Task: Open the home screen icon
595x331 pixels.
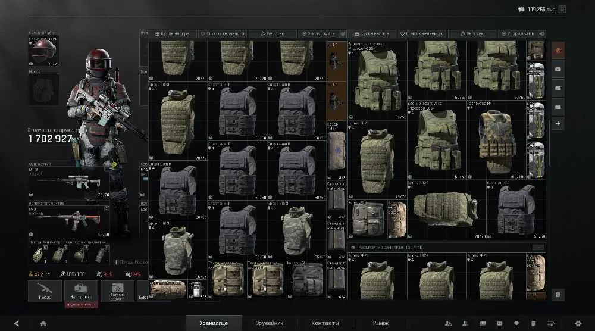Action: click(x=43, y=323)
